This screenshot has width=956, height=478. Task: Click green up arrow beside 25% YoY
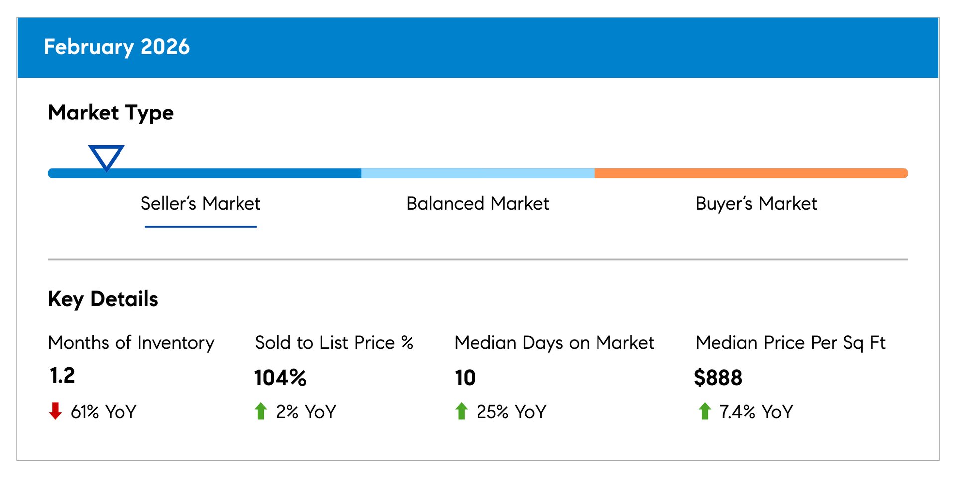pos(462,411)
